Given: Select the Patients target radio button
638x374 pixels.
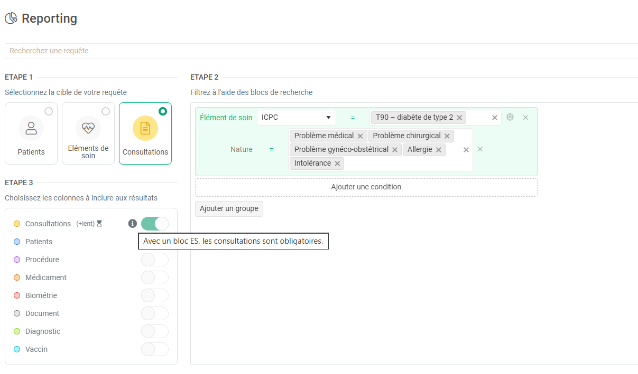Looking at the screenshot, I should tap(49, 111).
